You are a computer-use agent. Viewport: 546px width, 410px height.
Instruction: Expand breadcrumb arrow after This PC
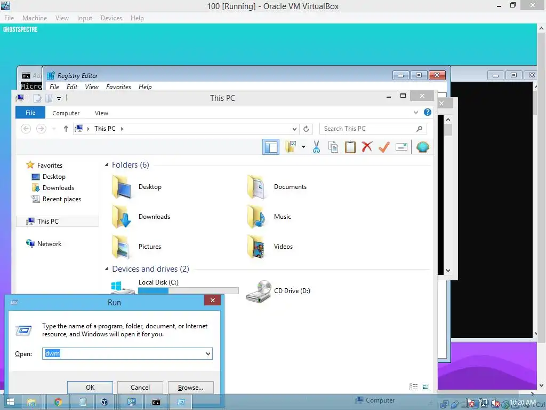[122, 129]
